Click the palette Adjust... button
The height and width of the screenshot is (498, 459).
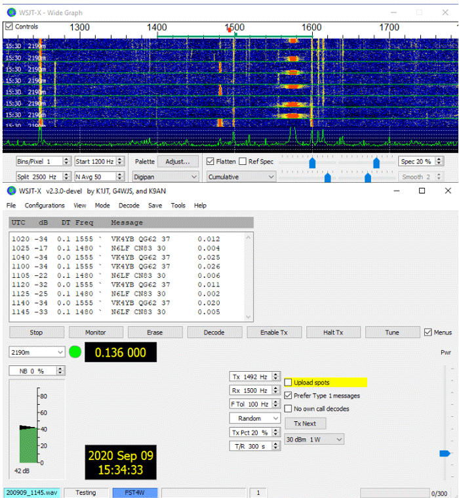(x=178, y=162)
